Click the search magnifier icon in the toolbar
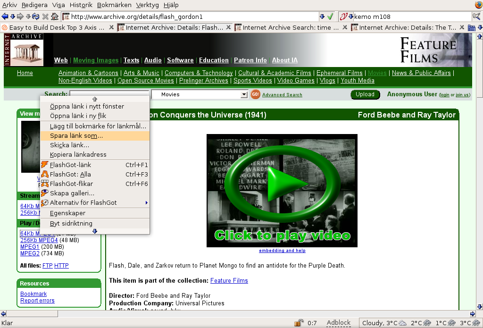483x328 pixels. point(476,17)
